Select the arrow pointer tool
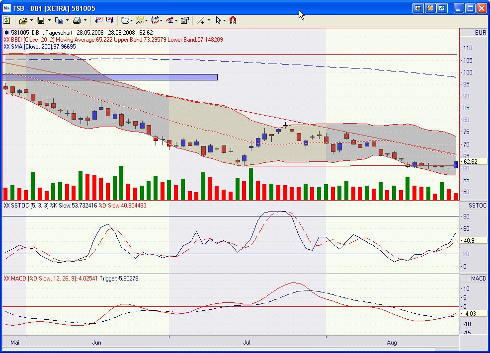 pyautogui.click(x=218, y=20)
